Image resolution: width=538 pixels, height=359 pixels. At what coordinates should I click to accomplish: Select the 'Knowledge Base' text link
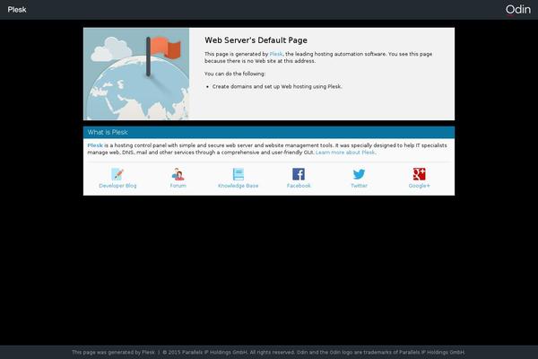(x=239, y=186)
